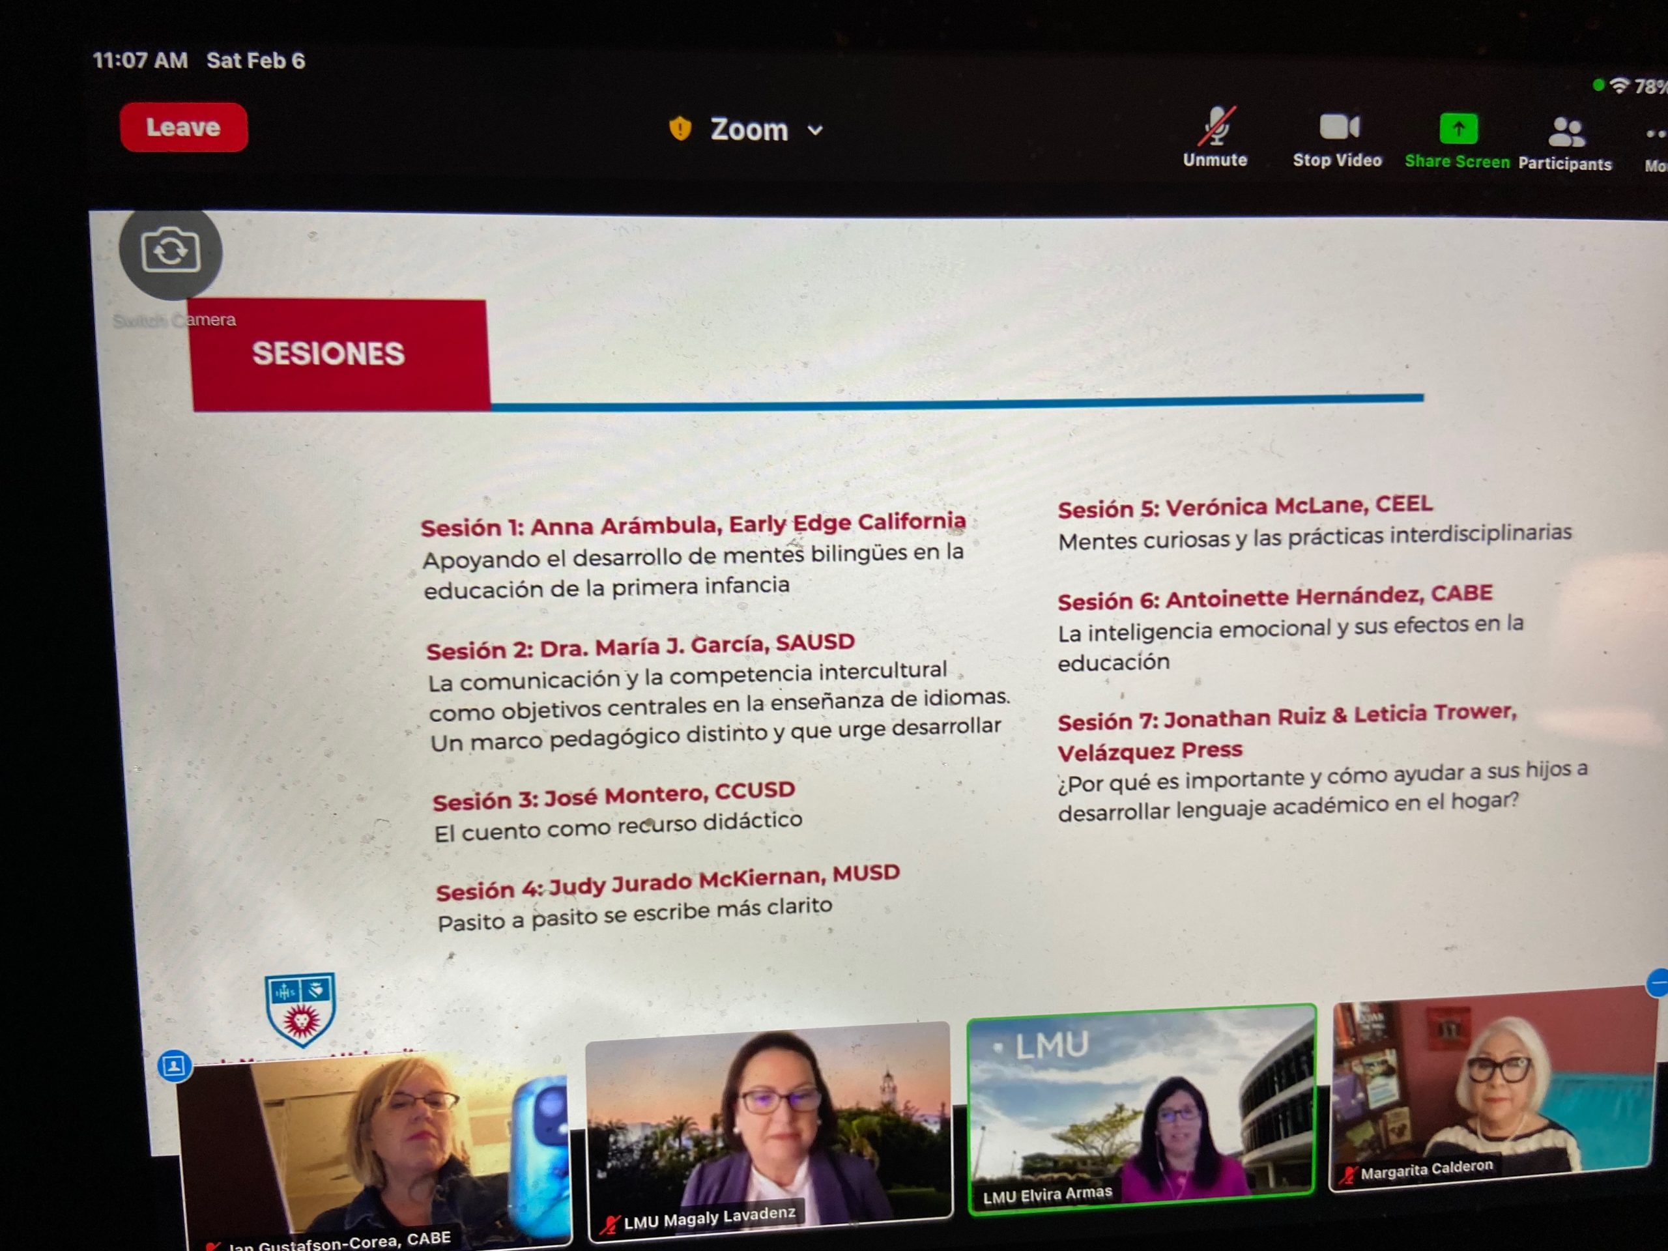Click the muted mic icon on Margarita Calderon

click(1347, 1175)
